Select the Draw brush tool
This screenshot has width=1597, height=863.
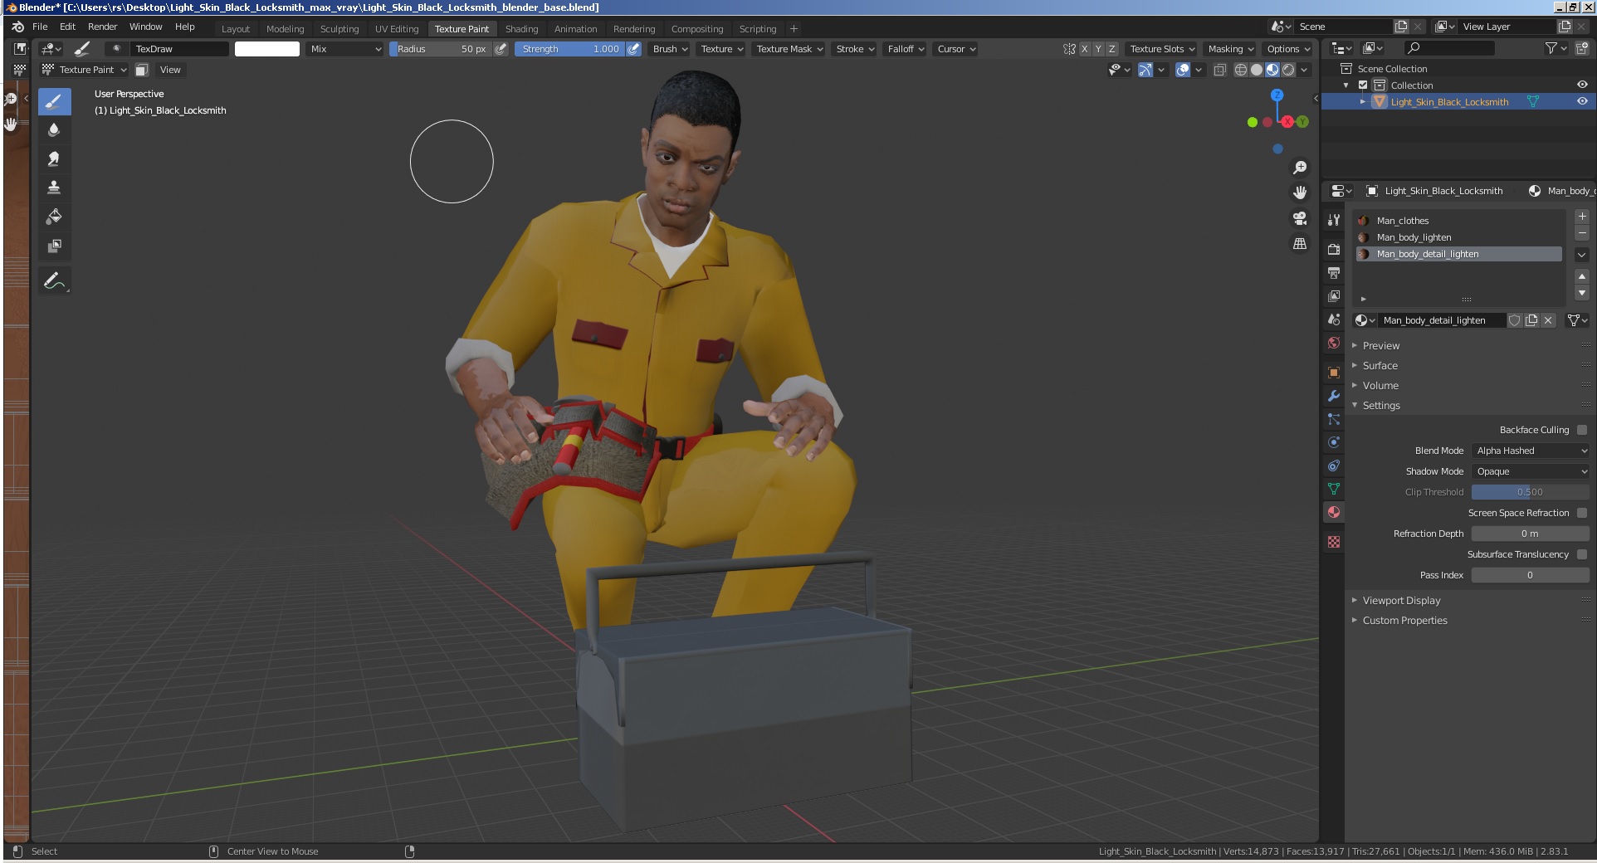(54, 102)
